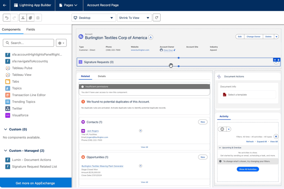
Task: Delete the selected Signature Requests component
Action: pos(278,60)
